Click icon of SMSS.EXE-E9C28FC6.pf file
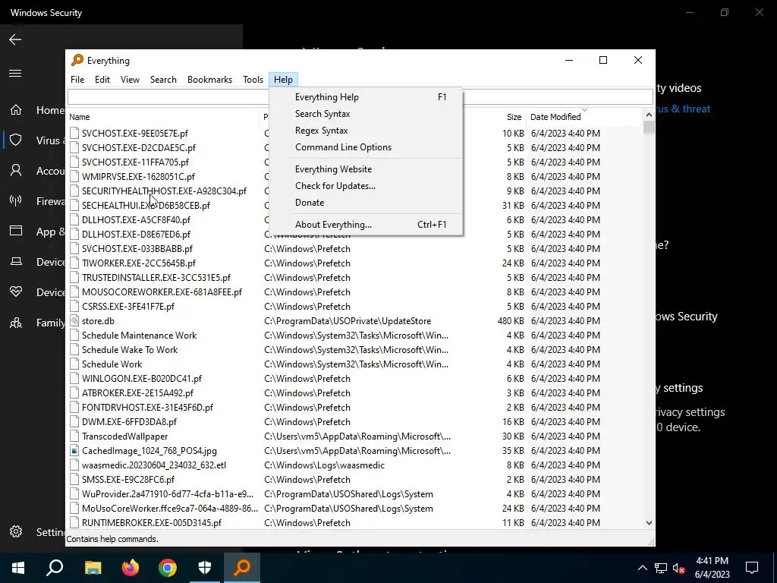Screen dimensions: 777x583 pyautogui.click(x=74, y=480)
